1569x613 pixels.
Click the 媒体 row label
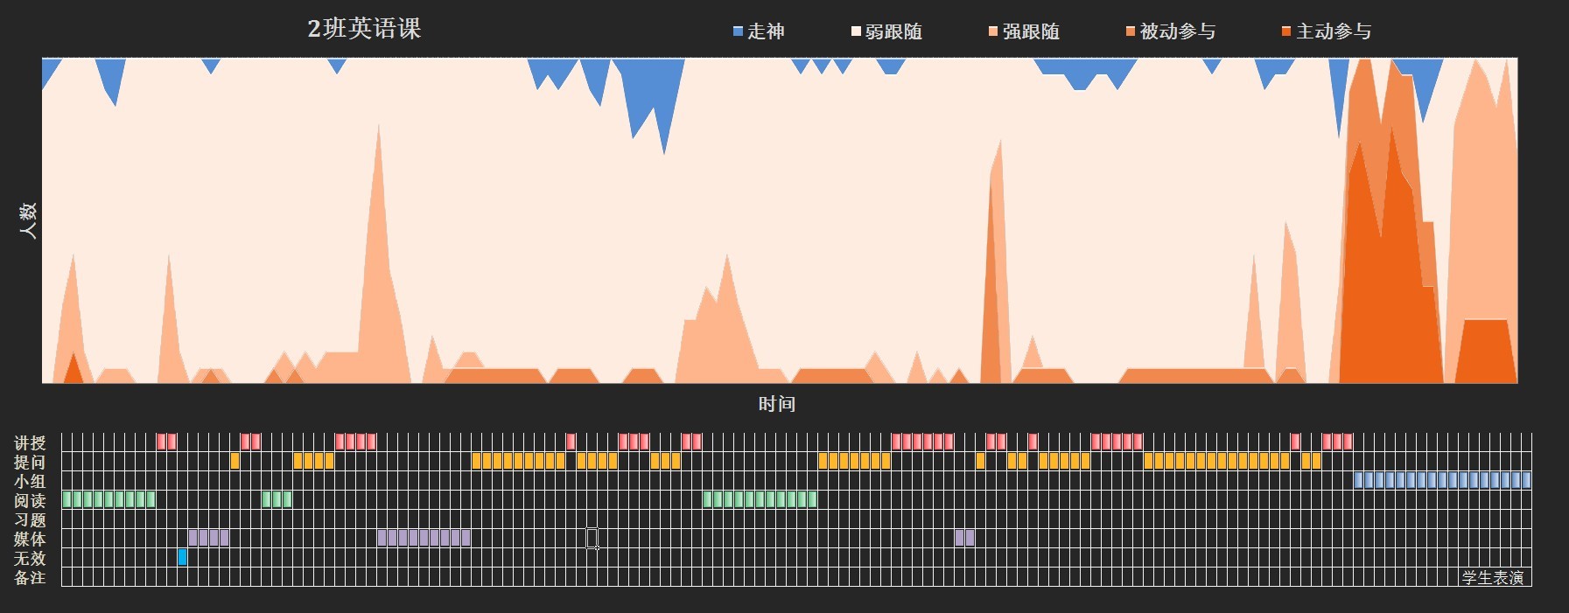pyautogui.click(x=30, y=539)
